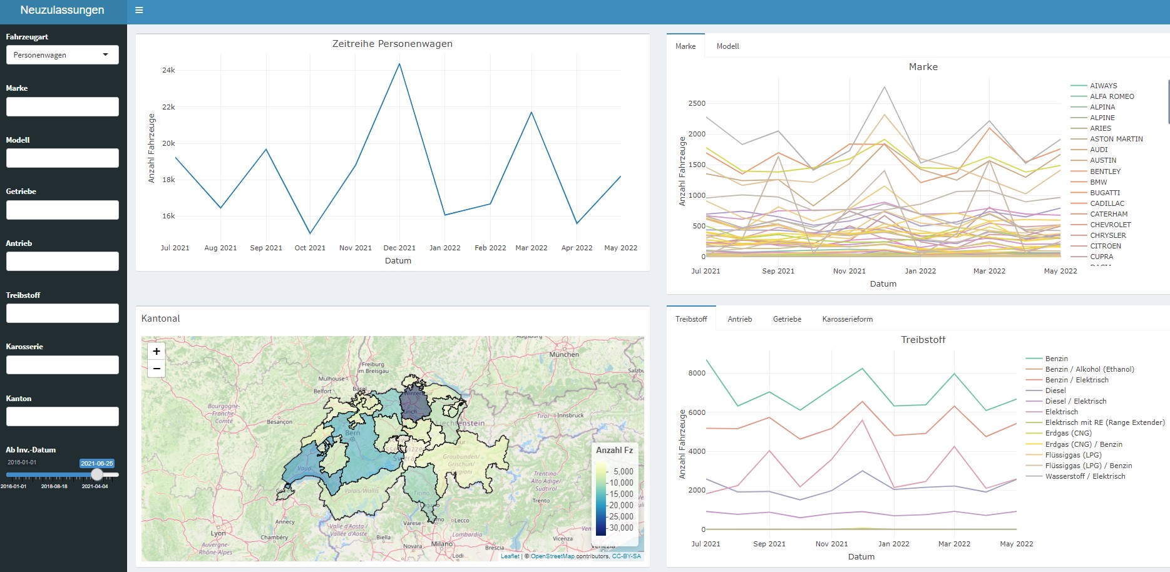The width and height of the screenshot is (1170, 572).
Task: Click the Karosserie filter input
Action: (62, 365)
